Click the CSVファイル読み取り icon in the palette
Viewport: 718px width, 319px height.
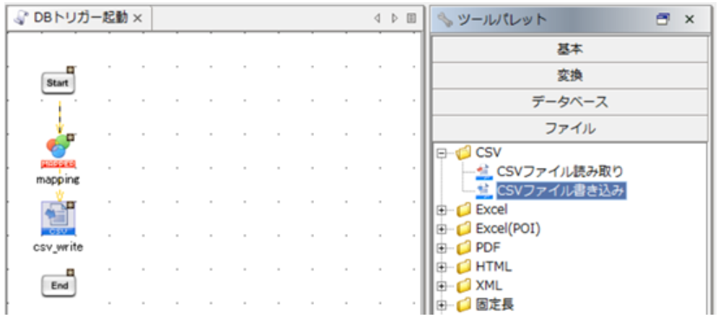pyautogui.click(x=485, y=172)
